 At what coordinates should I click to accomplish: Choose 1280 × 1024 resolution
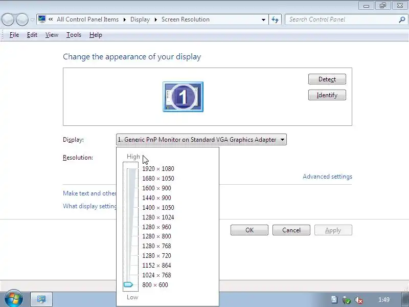158,217
